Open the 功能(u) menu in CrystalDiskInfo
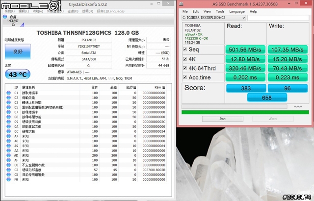 click(38, 11)
